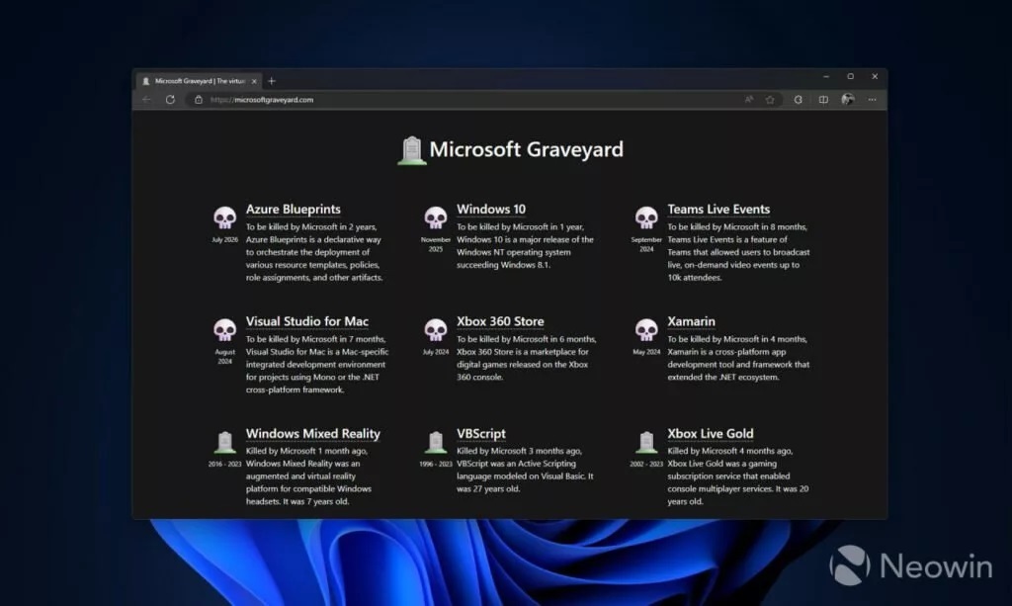The image size is (1012, 606).
Task: Open the Xamarin link
Action: pos(691,321)
